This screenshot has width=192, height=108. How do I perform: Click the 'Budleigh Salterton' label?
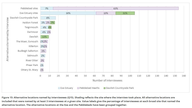click(28, 51)
